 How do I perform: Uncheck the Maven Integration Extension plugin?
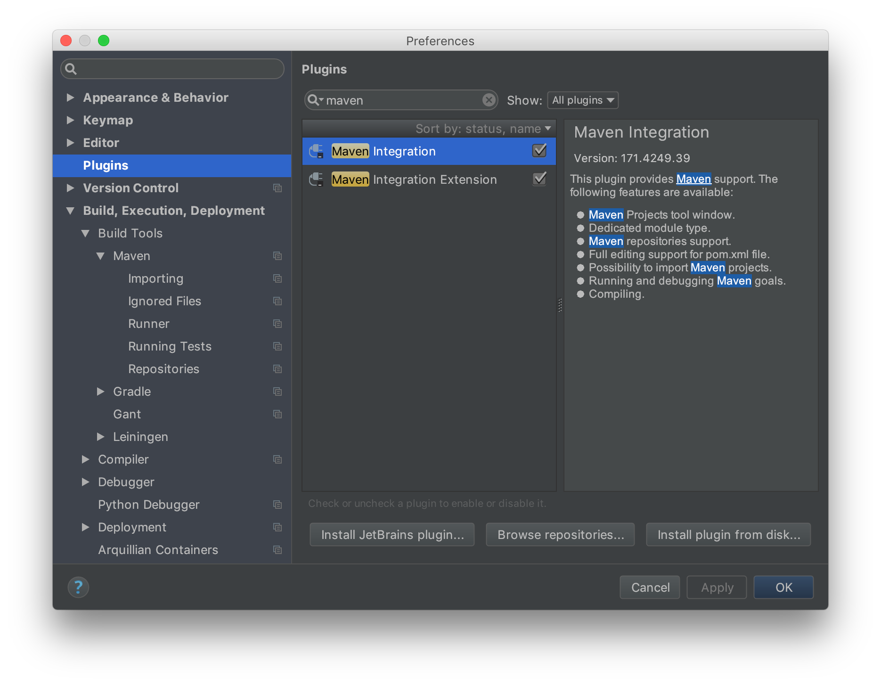click(x=539, y=179)
